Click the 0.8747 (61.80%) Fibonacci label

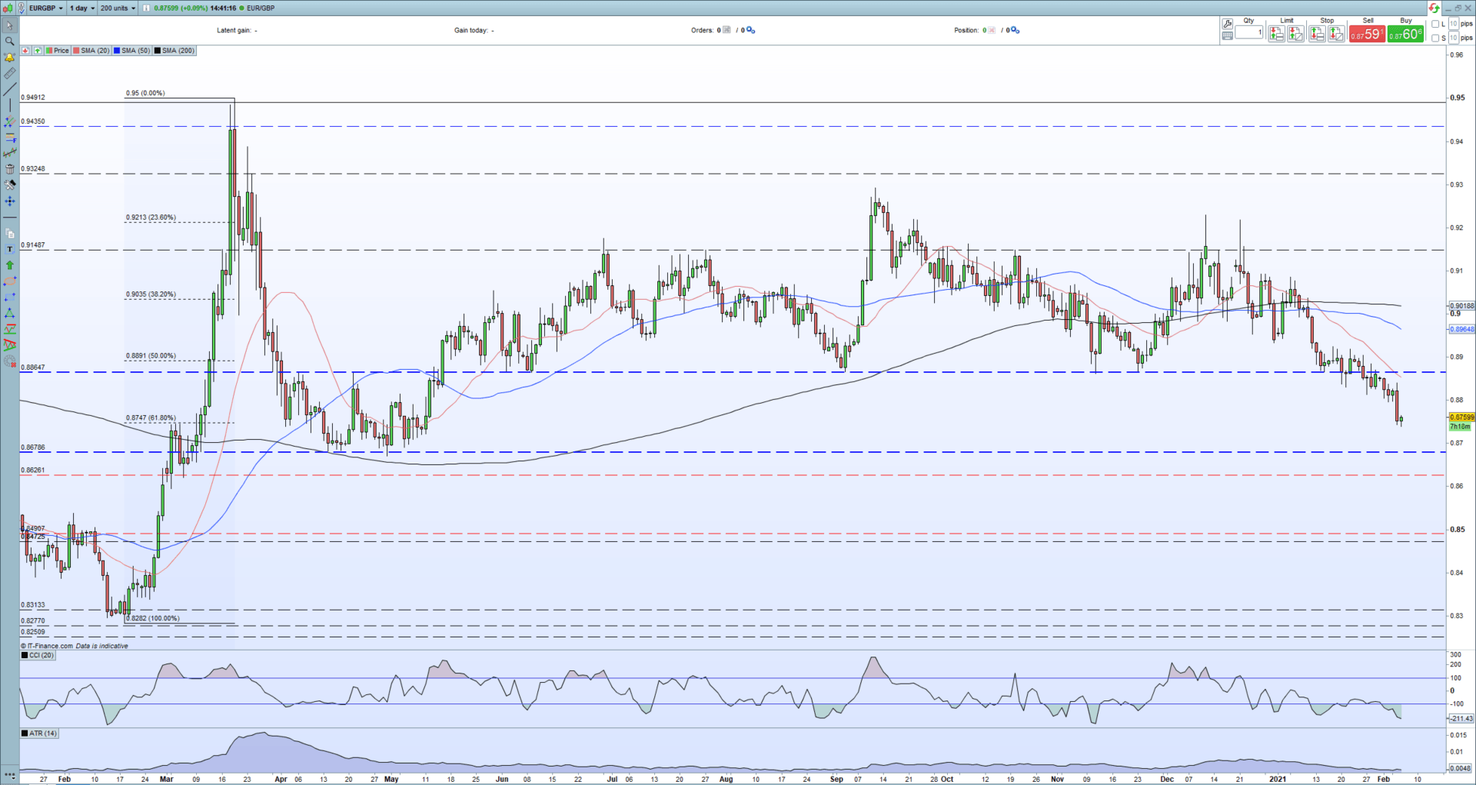[x=151, y=418]
